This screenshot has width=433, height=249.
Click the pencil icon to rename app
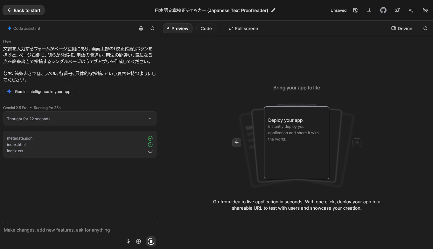click(273, 10)
